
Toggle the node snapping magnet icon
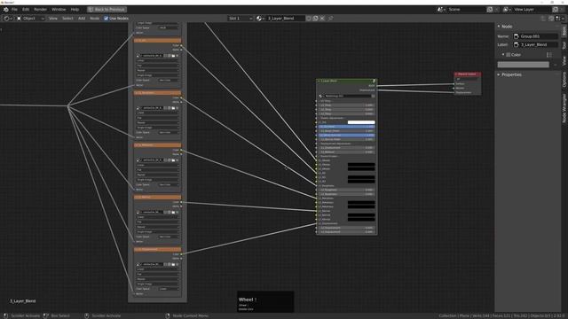(x=551, y=18)
